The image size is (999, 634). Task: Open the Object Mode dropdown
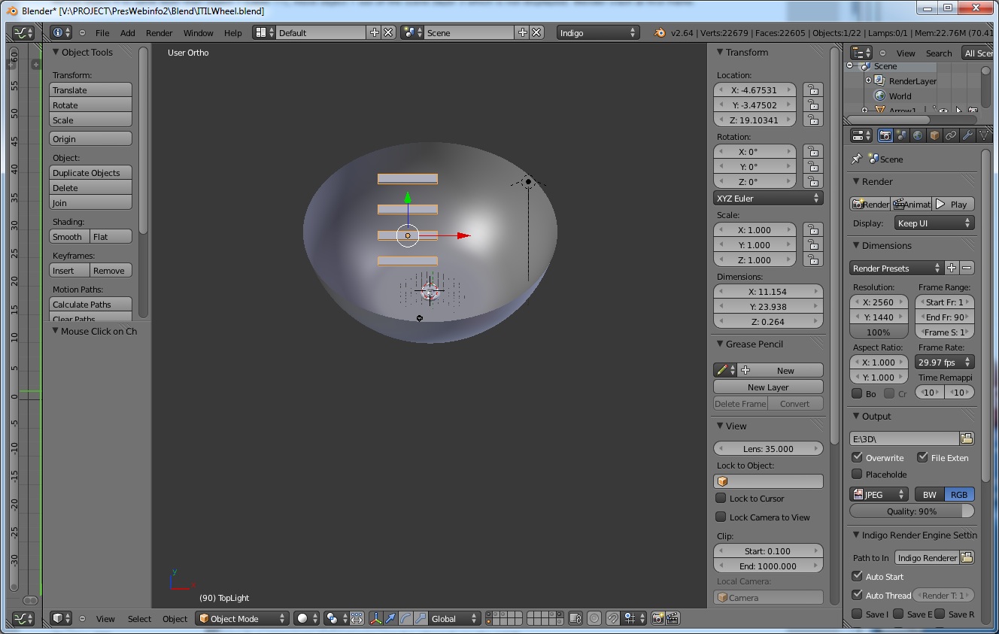[x=241, y=618]
